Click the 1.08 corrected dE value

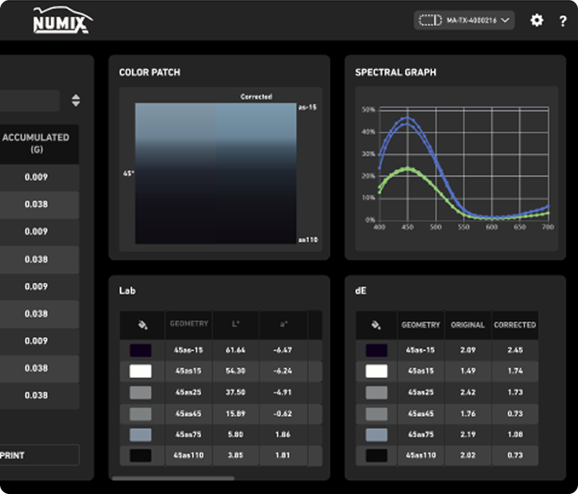click(x=515, y=435)
